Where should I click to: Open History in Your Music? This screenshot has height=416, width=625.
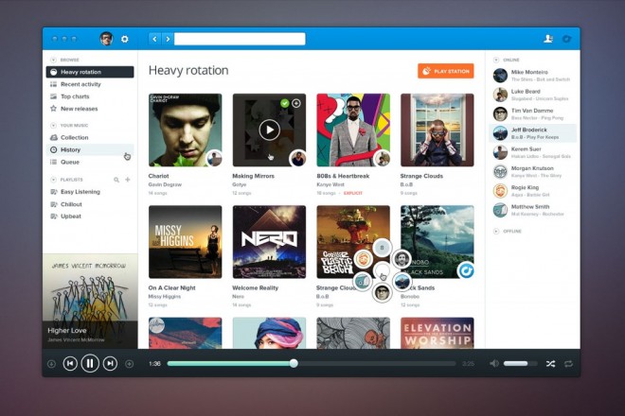tap(90, 149)
